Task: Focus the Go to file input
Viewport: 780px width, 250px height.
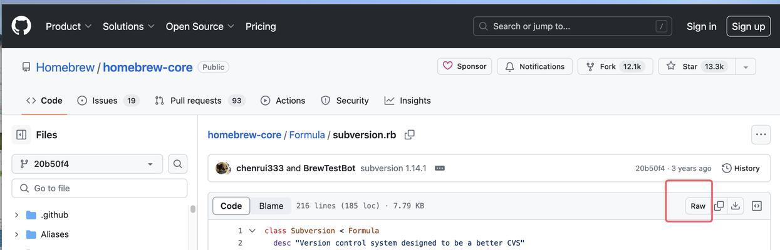Action: point(100,188)
